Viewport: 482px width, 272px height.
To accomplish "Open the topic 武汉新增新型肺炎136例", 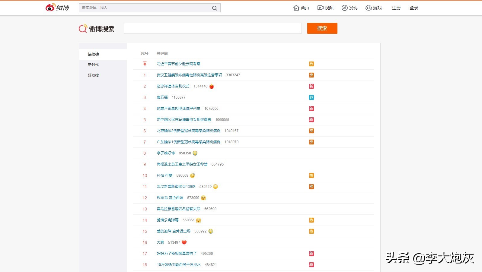I will [x=176, y=187].
